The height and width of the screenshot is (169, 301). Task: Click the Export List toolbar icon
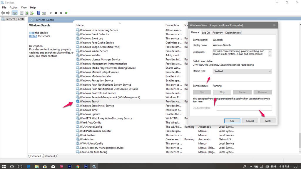pos(32,13)
